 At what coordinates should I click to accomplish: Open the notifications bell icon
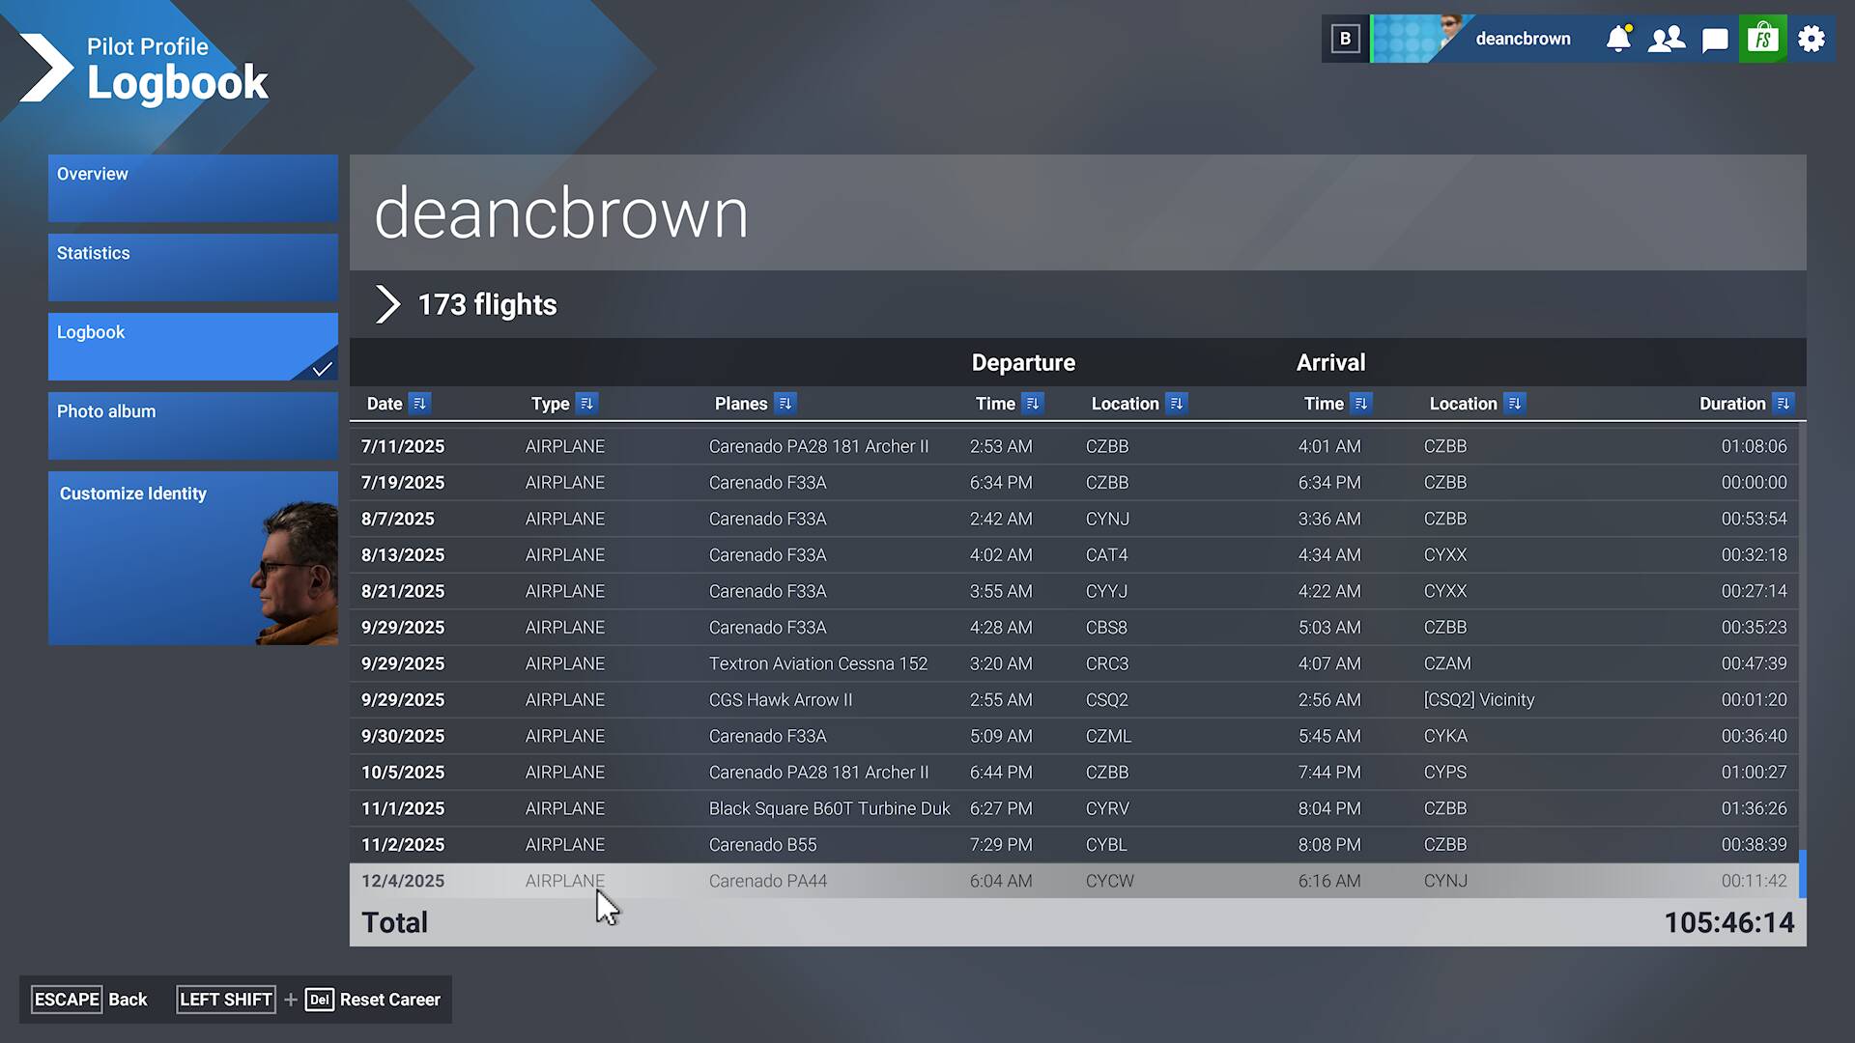(x=1618, y=39)
